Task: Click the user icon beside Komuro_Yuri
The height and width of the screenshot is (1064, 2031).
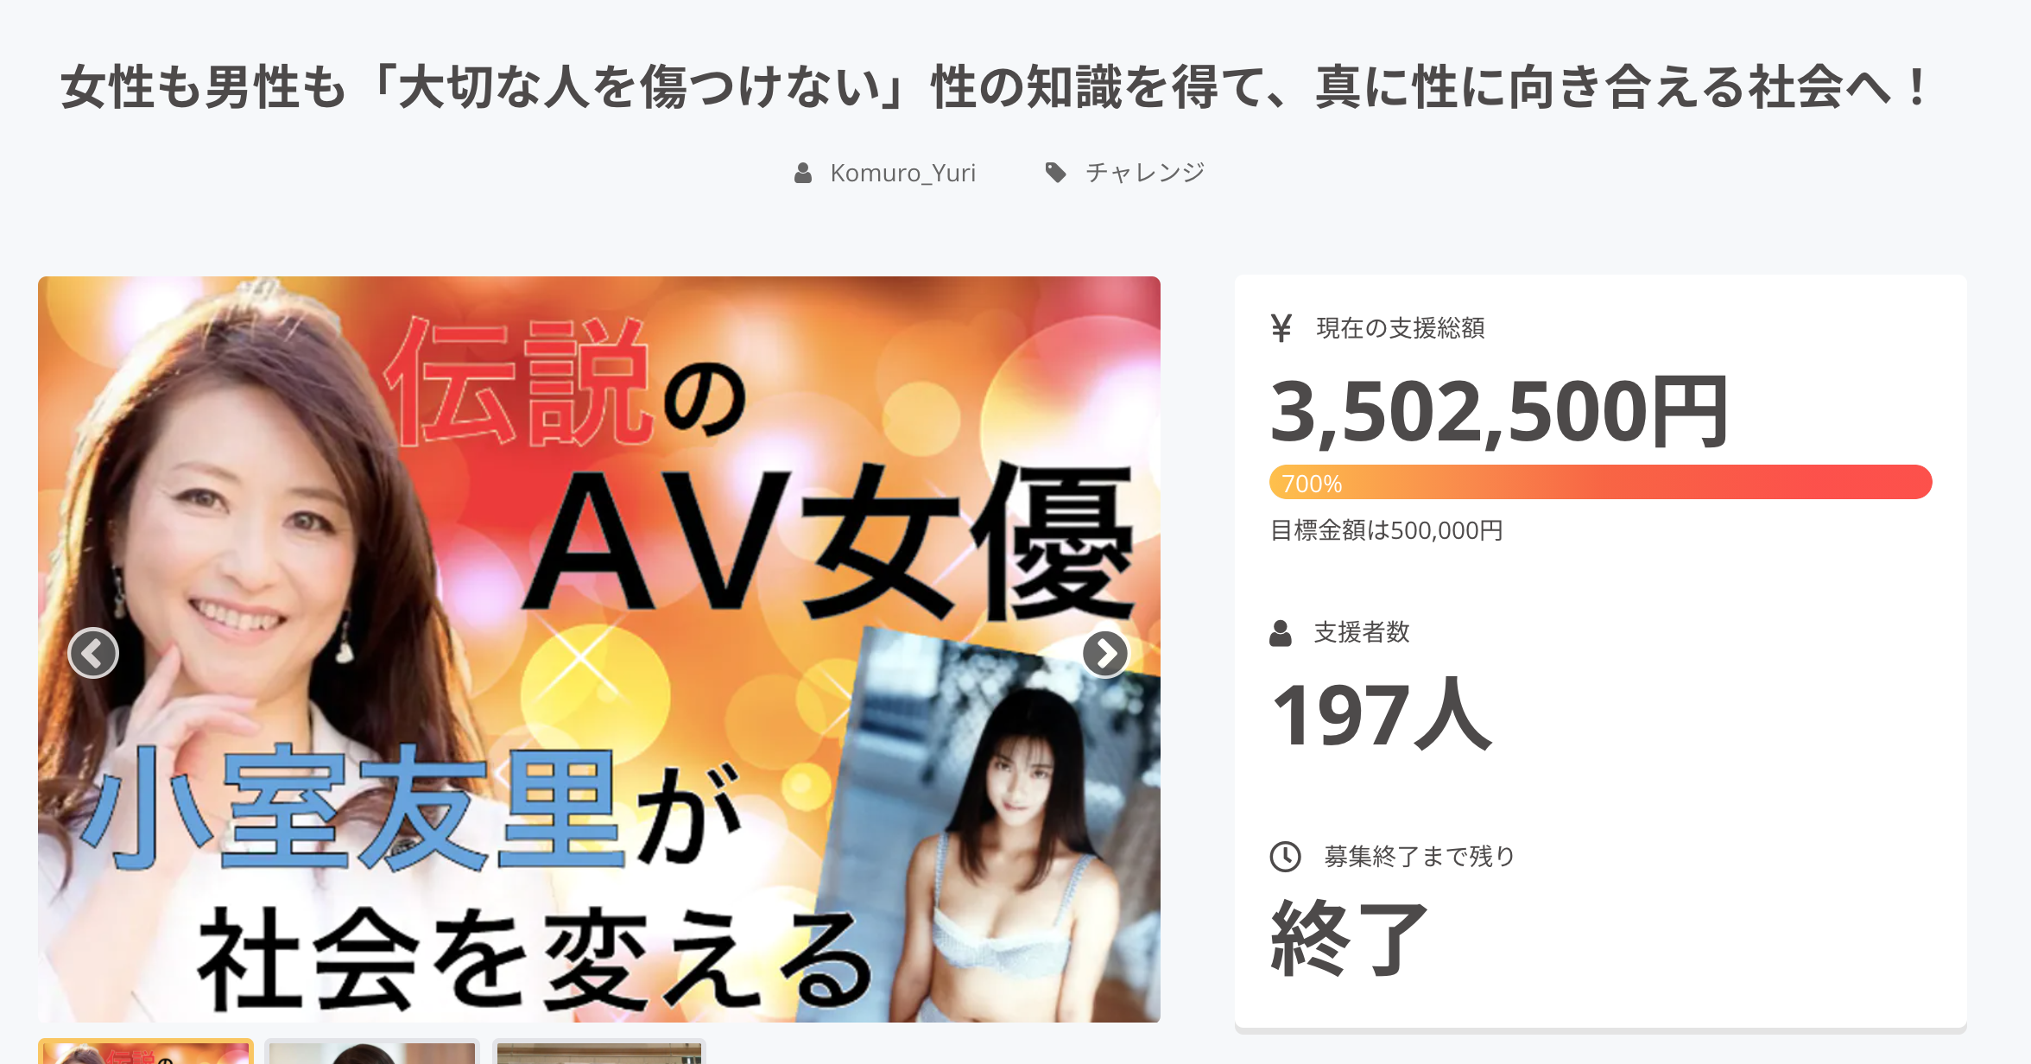Action: (803, 173)
